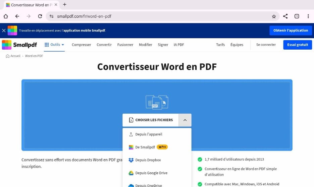
Task: Click the Pro badge
Action: point(162,147)
